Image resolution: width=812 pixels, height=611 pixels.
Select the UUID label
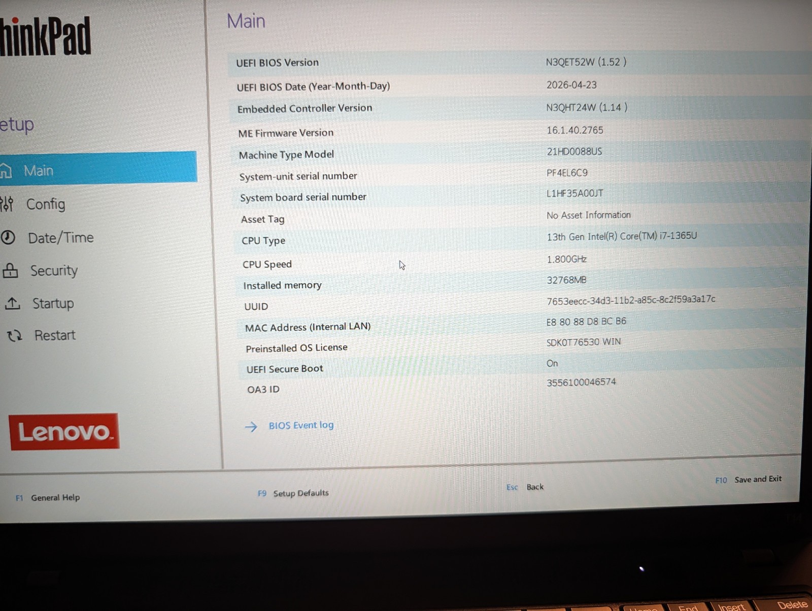point(256,307)
